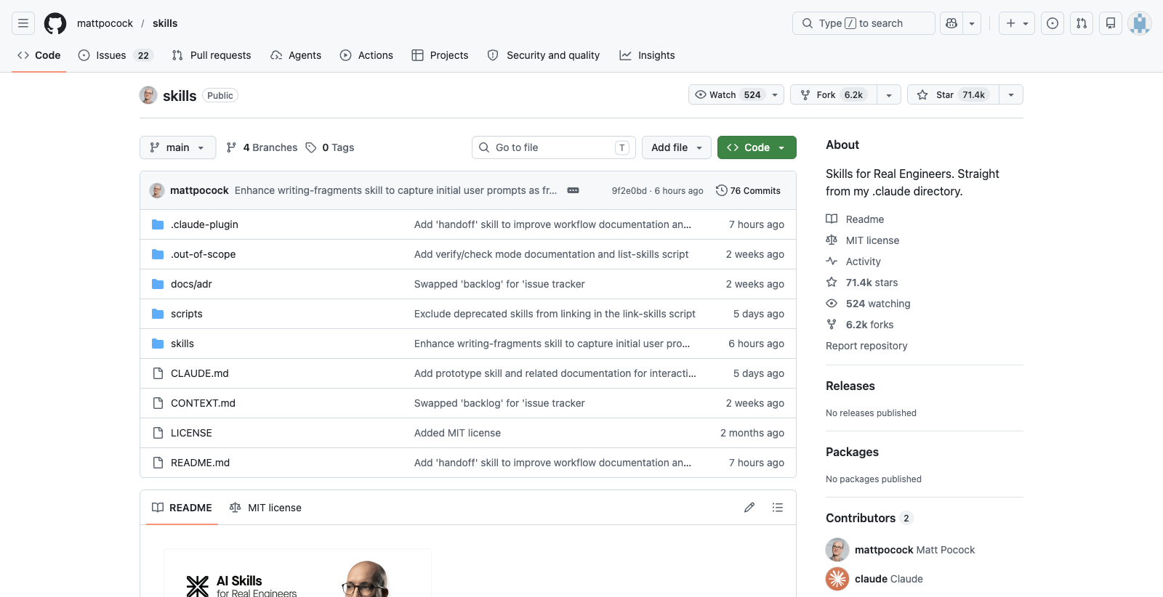Viewport: 1163px width, 597px height.
Task: Click the docs/adr folder icon
Action: click(x=158, y=284)
